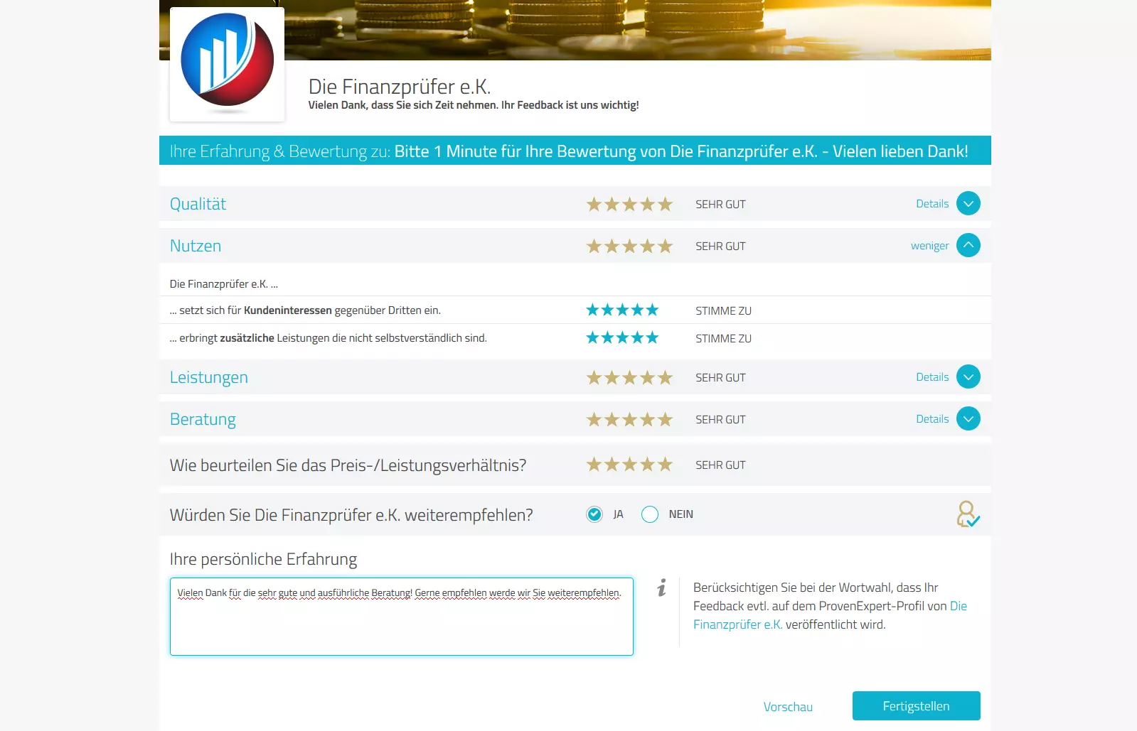Click the Nutzen category heading
1137x731 pixels.
click(196, 246)
